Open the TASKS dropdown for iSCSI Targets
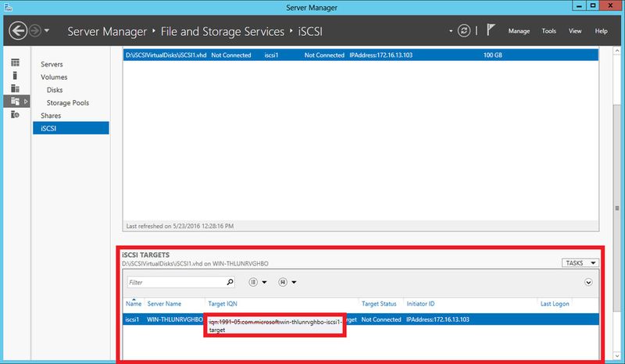 pos(580,263)
